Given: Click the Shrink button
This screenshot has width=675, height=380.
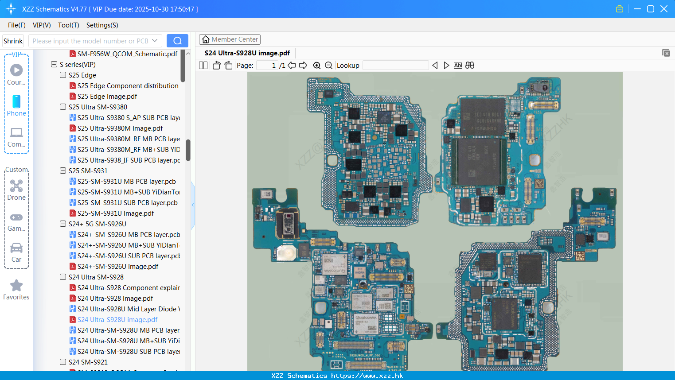Looking at the screenshot, I should [x=13, y=41].
